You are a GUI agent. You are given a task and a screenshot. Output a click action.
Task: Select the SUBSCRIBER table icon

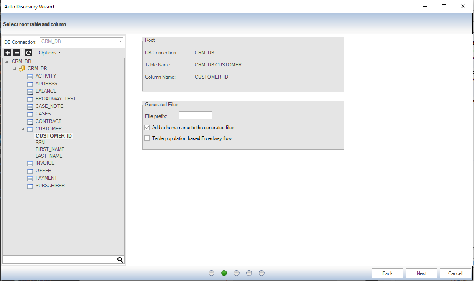pos(30,186)
